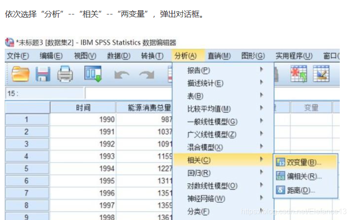Expand 对数线性模型(O) submenu
Image resolution: width=351 pixels, height=220 pixels.
point(223,186)
